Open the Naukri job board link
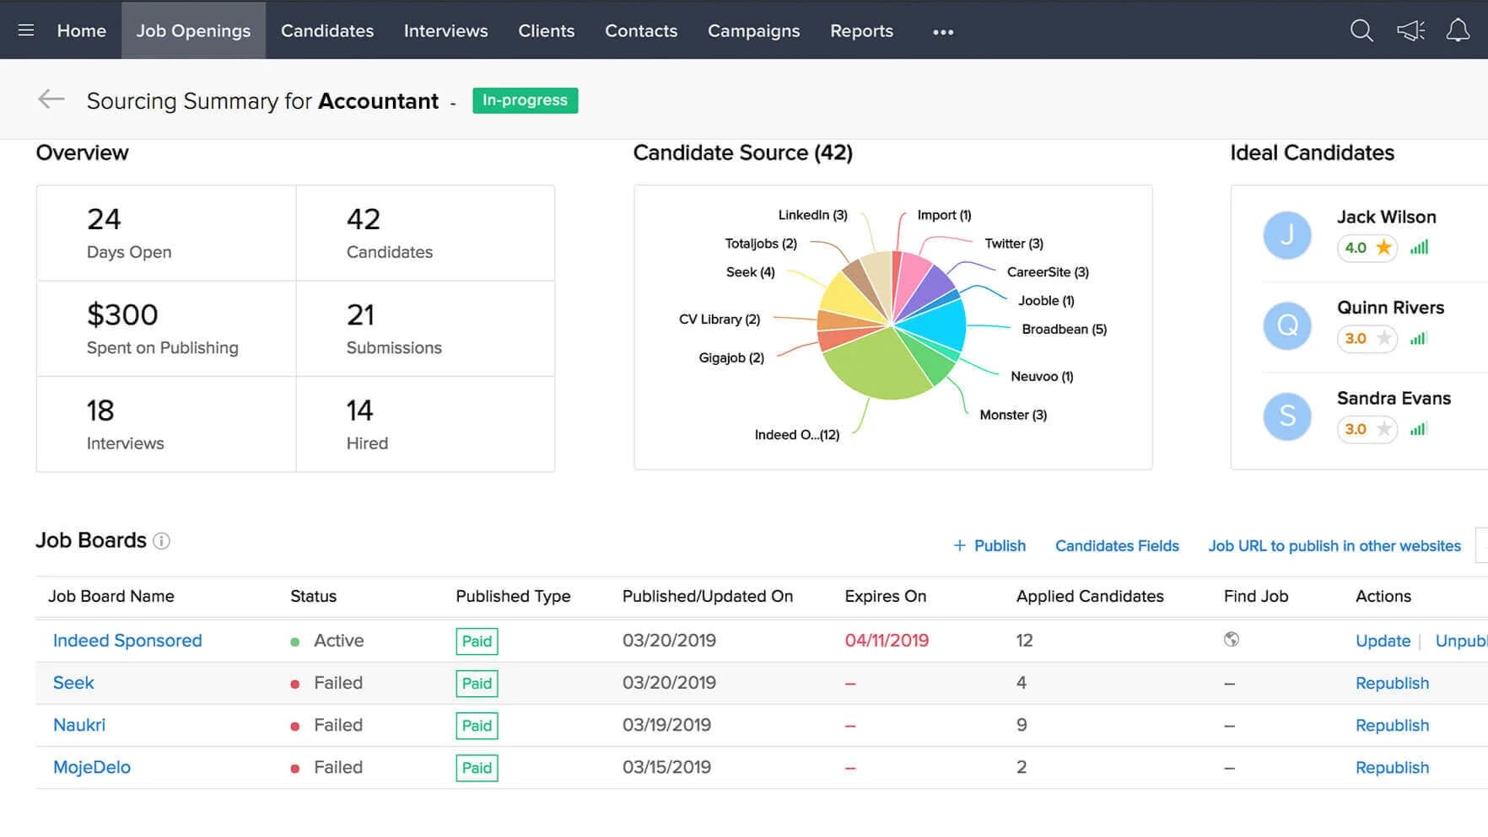The width and height of the screenshot is (1488, 837). (79, 725)
